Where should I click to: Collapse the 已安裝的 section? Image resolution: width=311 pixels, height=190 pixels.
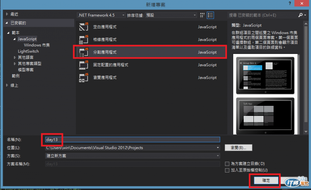(x=7, y=23)
